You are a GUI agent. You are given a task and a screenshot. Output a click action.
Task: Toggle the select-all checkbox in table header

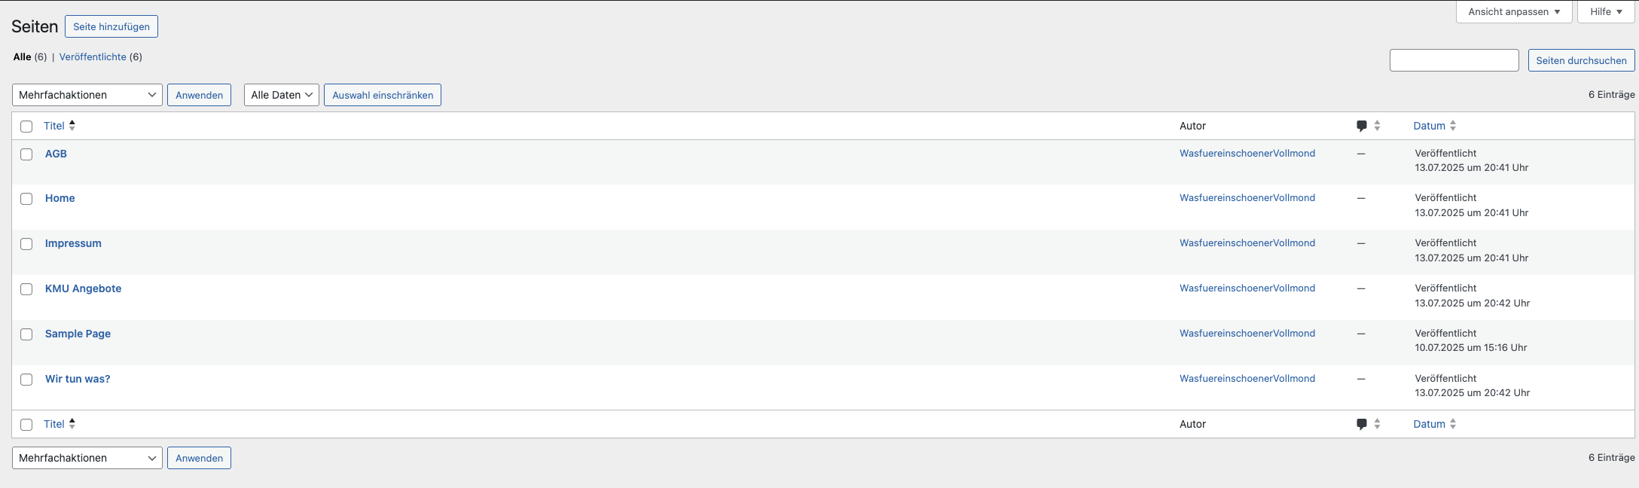[26, 127]
